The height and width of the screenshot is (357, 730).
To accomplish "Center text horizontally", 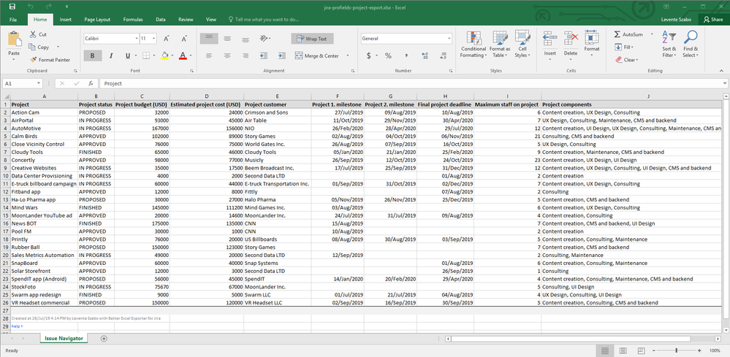I will click(x=227, y=55).
